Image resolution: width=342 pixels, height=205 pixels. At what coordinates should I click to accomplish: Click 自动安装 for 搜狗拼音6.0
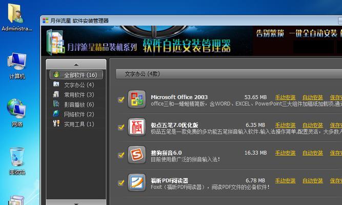click(313, 153)
